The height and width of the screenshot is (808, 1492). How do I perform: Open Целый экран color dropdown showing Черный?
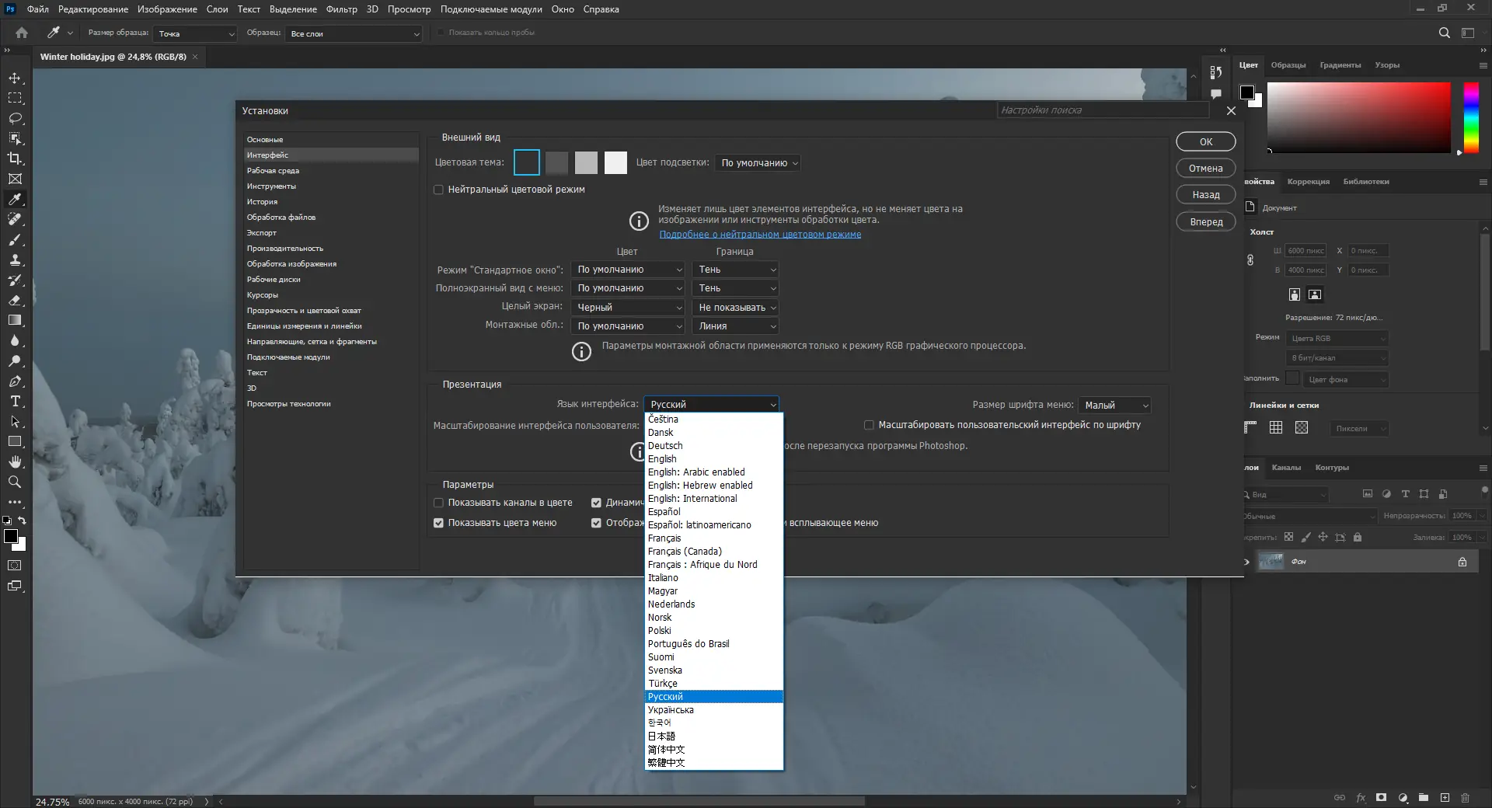coord(628,308)
